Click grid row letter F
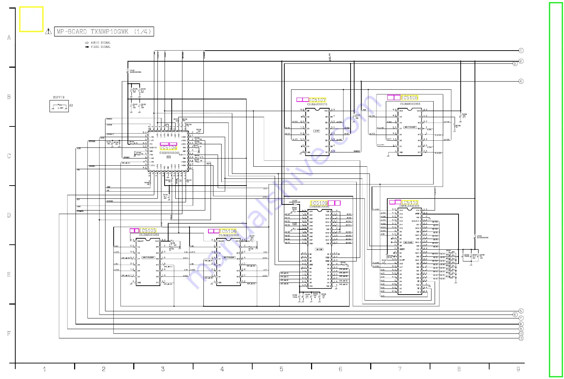This screenshot has width=564, height=379. [x=9, y=334]
